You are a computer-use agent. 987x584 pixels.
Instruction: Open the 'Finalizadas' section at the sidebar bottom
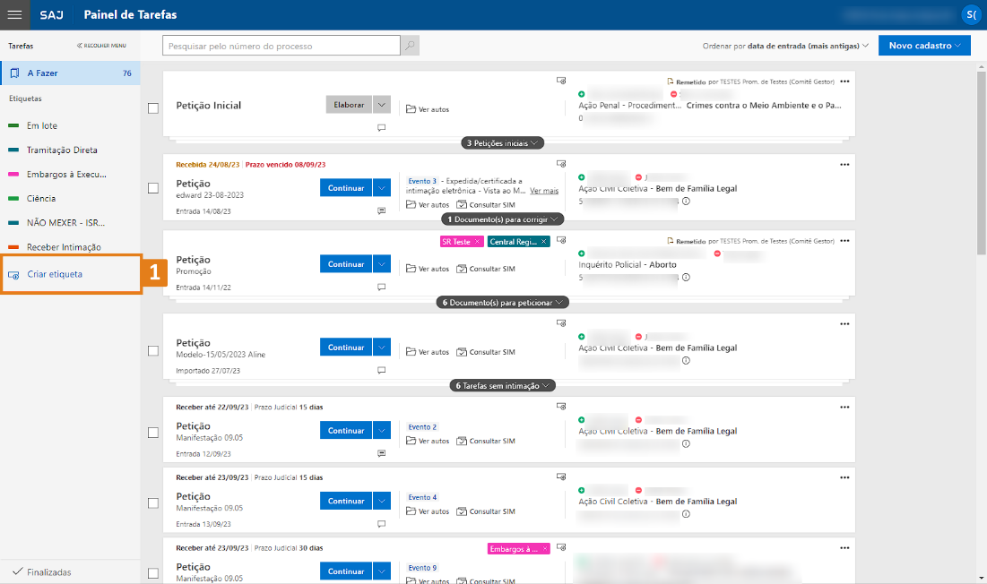(x=48, y=571)
